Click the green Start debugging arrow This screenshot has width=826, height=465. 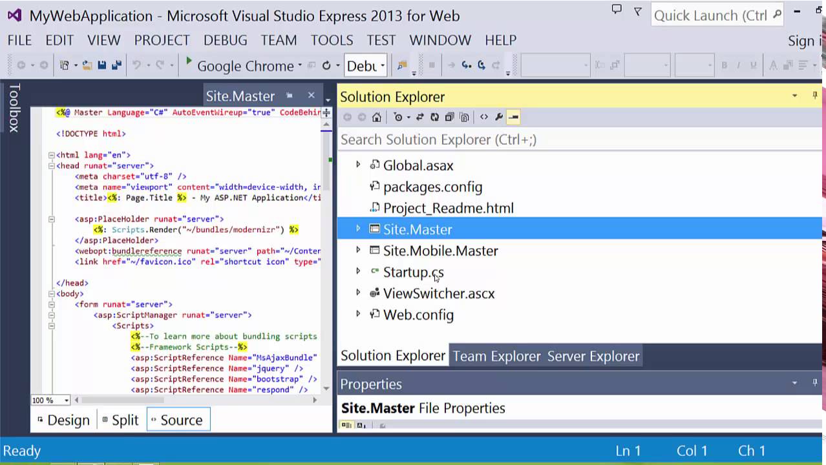pos(189,62)
